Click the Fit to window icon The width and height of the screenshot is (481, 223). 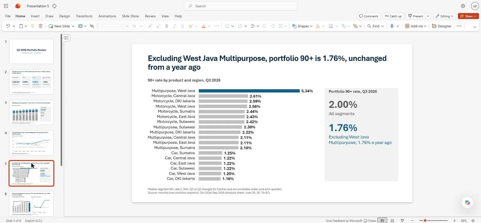tap(473, 221)
